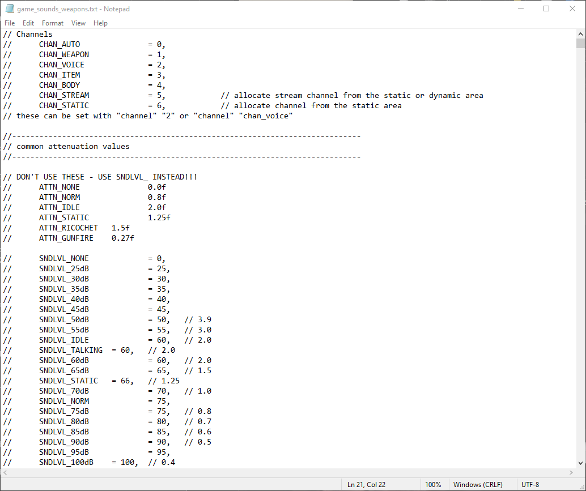Click the ATTN_STATIC text
This screenshot has height=491, width=586.
64,217
